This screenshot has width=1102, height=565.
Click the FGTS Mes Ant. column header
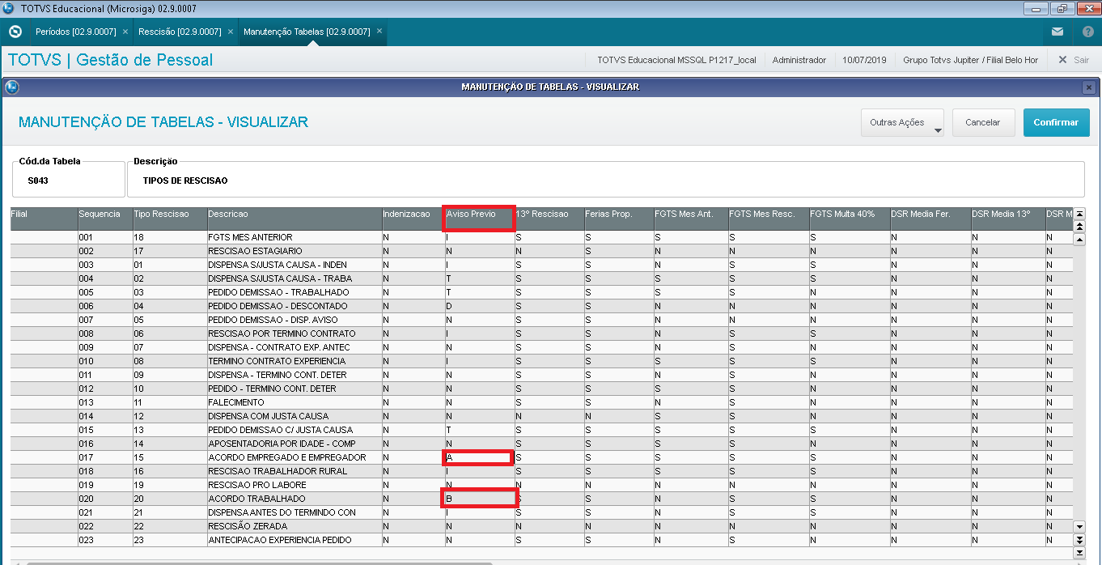[691, 219]
